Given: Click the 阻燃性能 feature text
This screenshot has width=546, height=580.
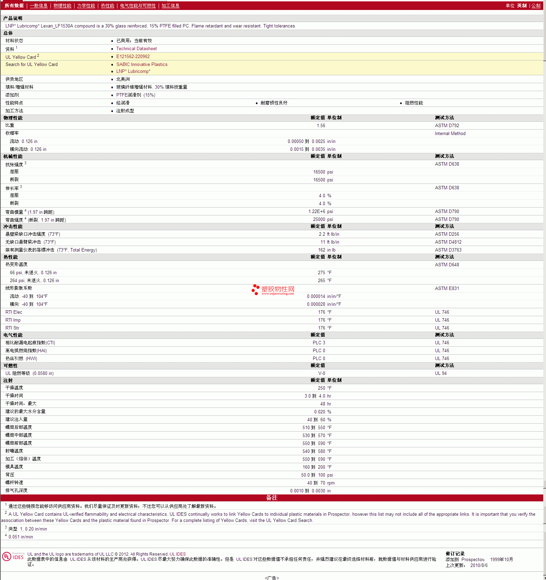Looking at the screenshot, I should (414, 103).
